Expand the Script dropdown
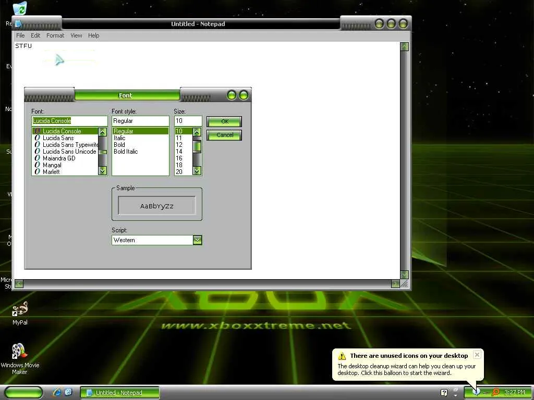This screenshot has height=400, width=534. click(x=197, y=240)
